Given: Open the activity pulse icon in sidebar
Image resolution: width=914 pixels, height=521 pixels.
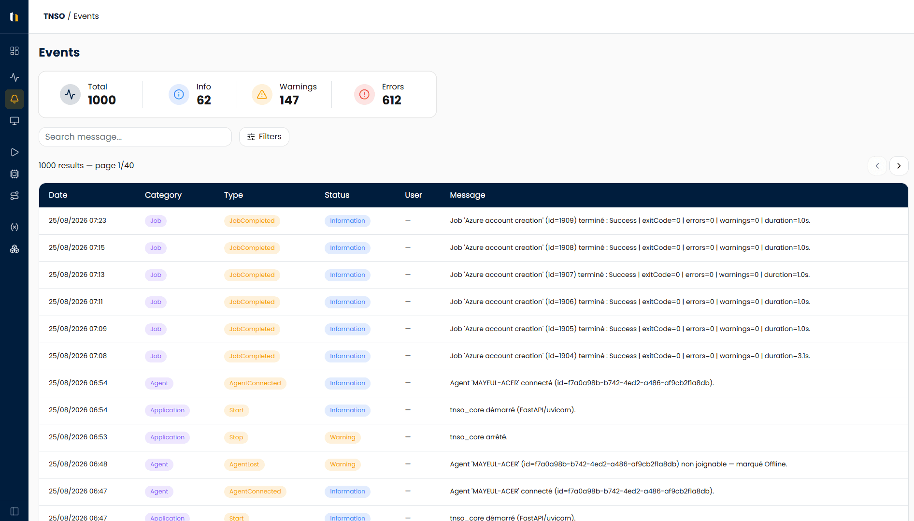Looking at the screenshot, I should (14, 77).
